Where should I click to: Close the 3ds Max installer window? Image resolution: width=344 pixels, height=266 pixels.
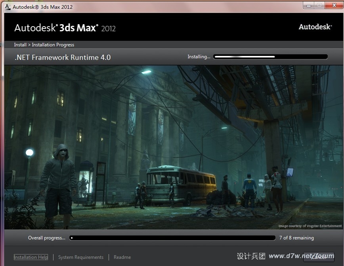pyautogui.click(x=334, y=6)
